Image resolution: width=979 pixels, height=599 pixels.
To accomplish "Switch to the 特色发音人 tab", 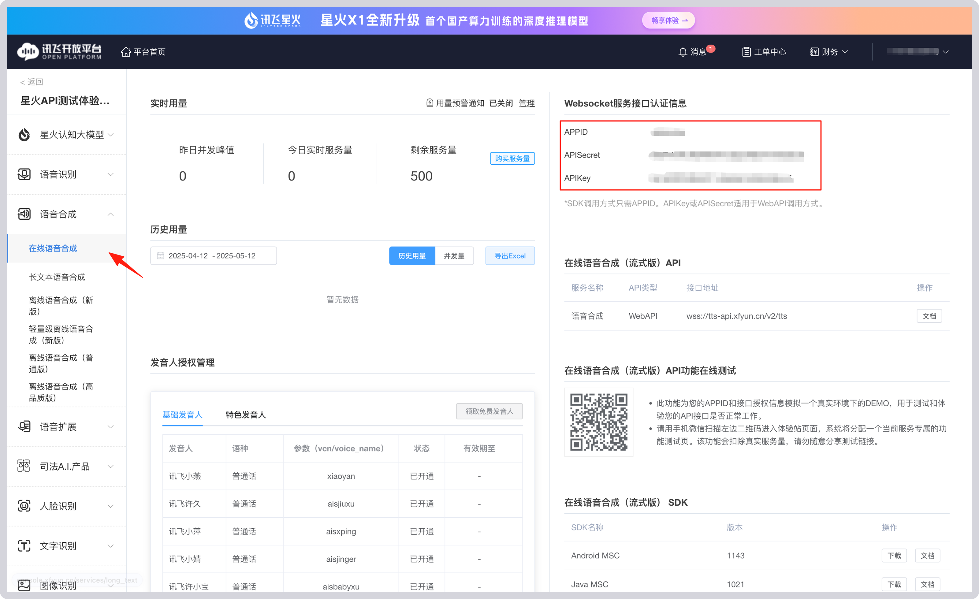I will click(245, 414).
